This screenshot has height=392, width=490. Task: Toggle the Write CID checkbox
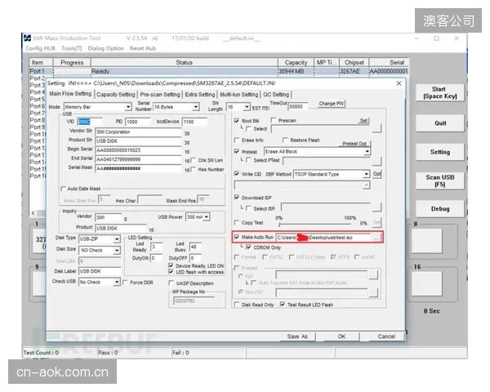tap(237, 174)
